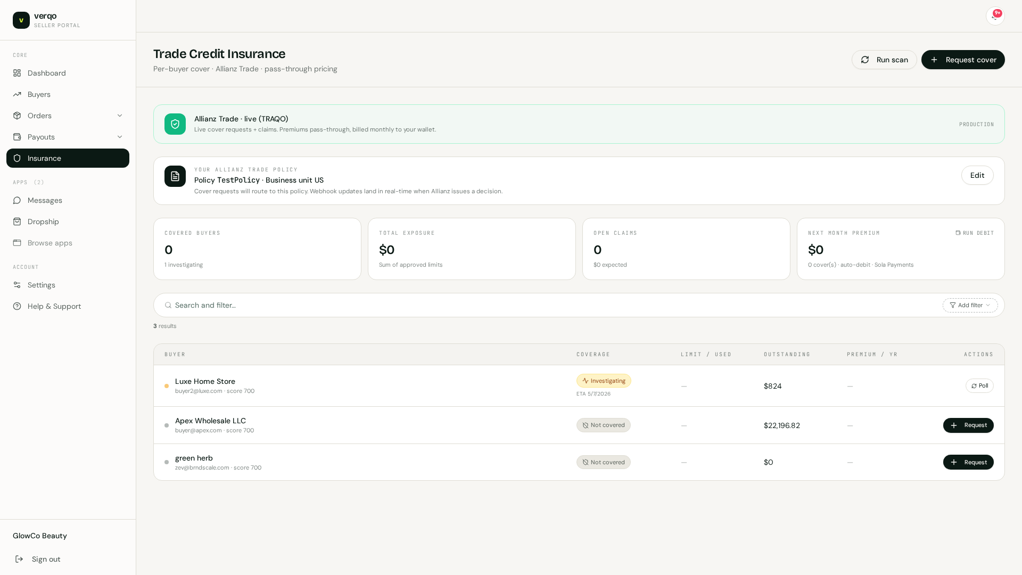1022x575 pixels.
Task: Click the Open Claims stat card
Action: 686,249
